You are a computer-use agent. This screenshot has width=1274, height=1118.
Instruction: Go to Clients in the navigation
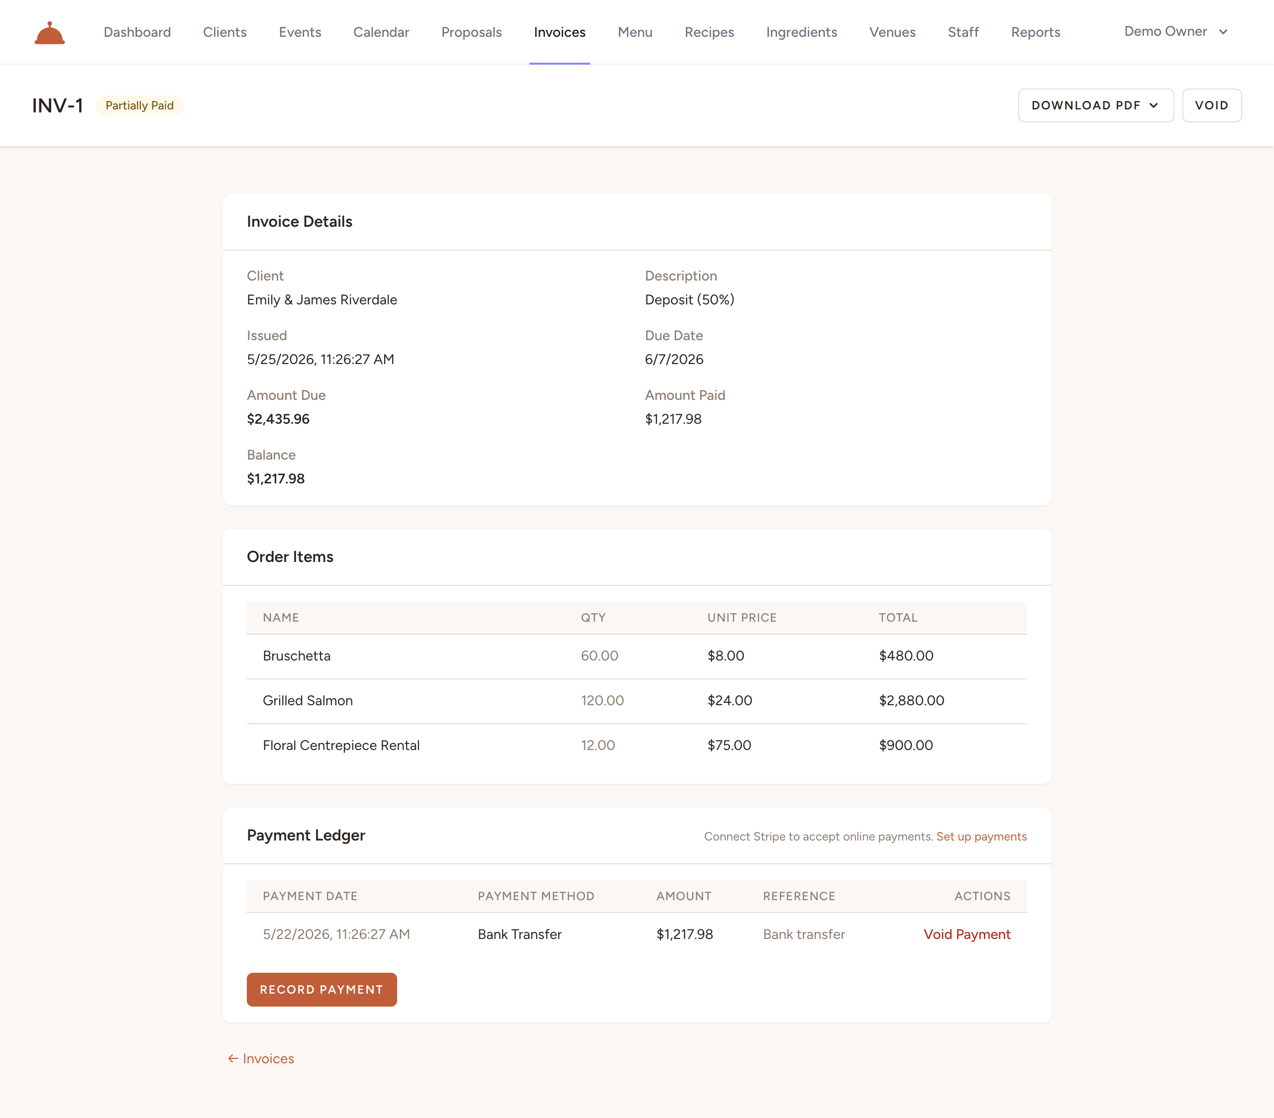[224, 32]
